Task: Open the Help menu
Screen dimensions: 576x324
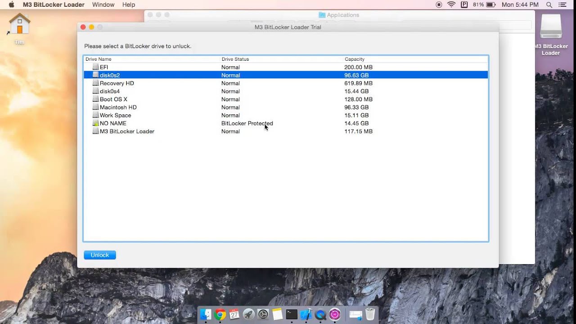Action: point(129,4)
